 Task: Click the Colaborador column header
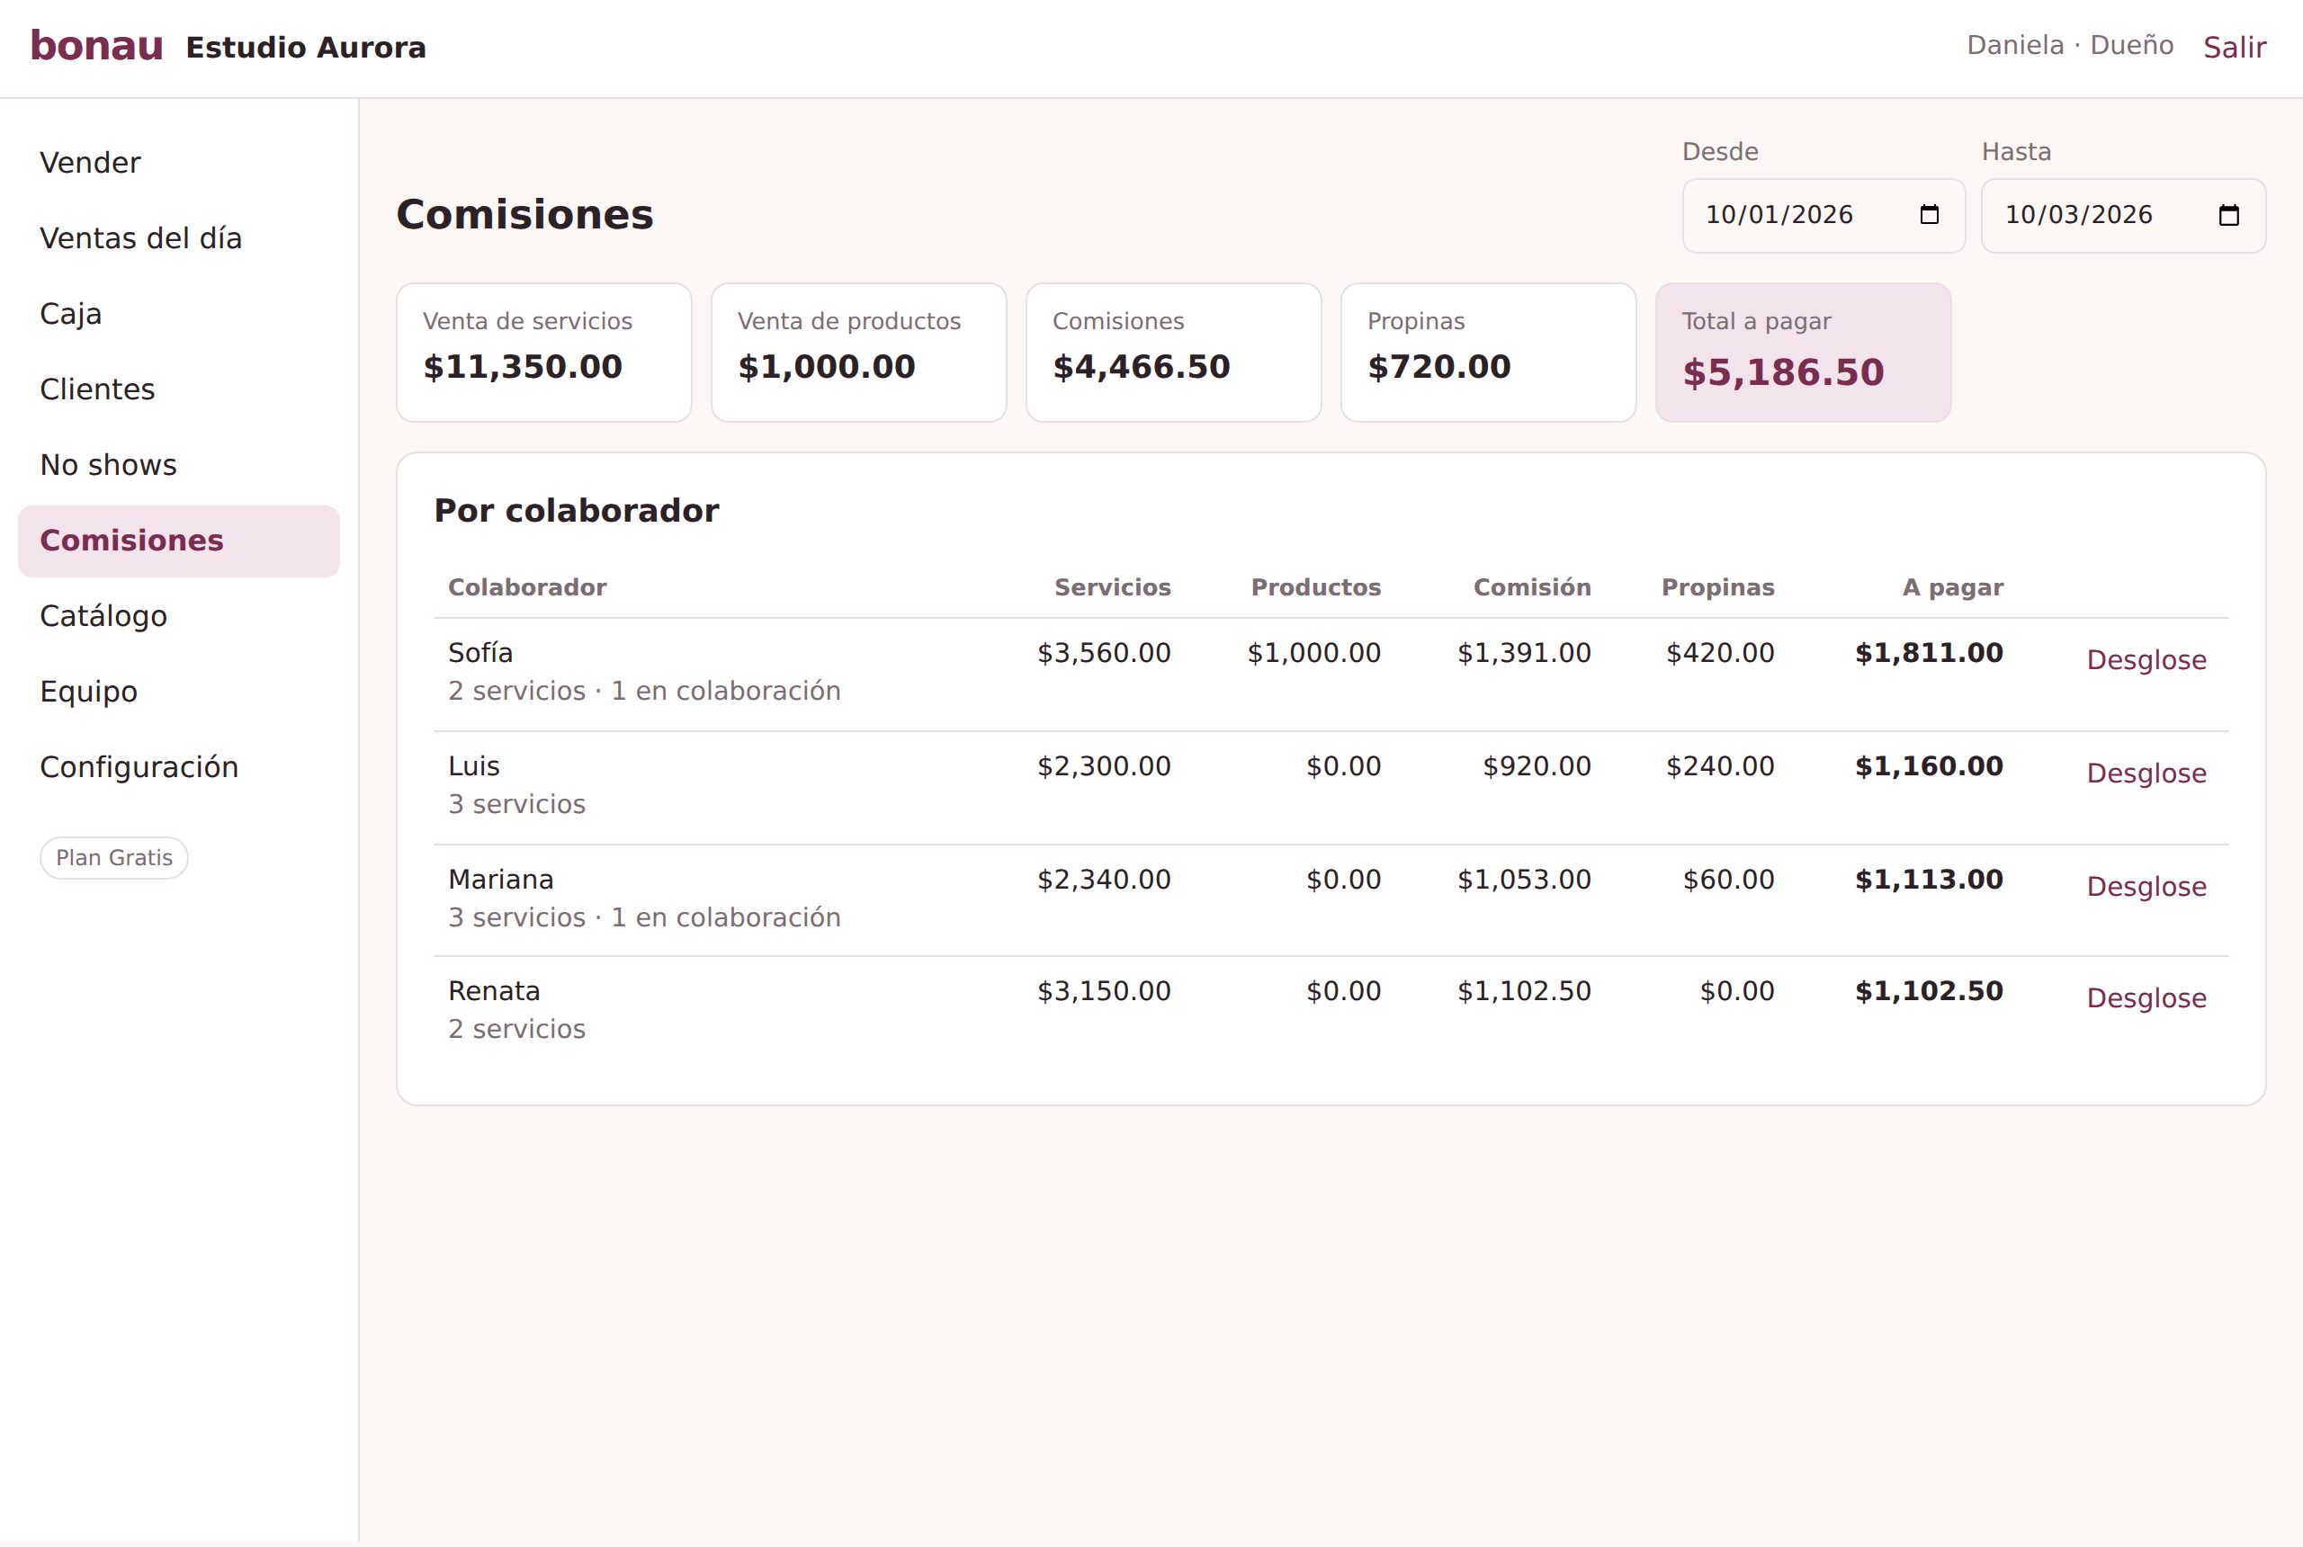[527, 588]
